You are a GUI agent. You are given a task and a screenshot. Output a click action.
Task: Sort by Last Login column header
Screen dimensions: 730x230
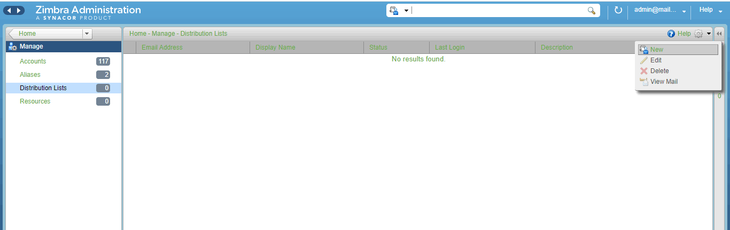click(482, 47)
